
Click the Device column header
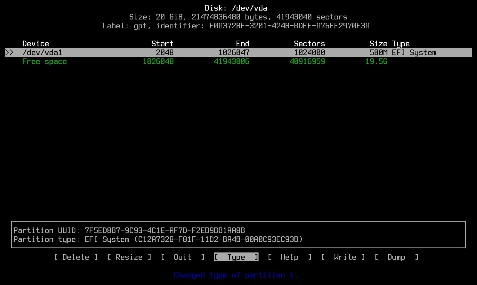[x=35, y=43]
